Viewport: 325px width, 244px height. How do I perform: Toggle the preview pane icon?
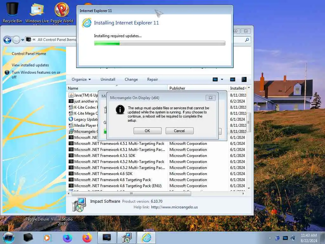click(x=233, y=79)
